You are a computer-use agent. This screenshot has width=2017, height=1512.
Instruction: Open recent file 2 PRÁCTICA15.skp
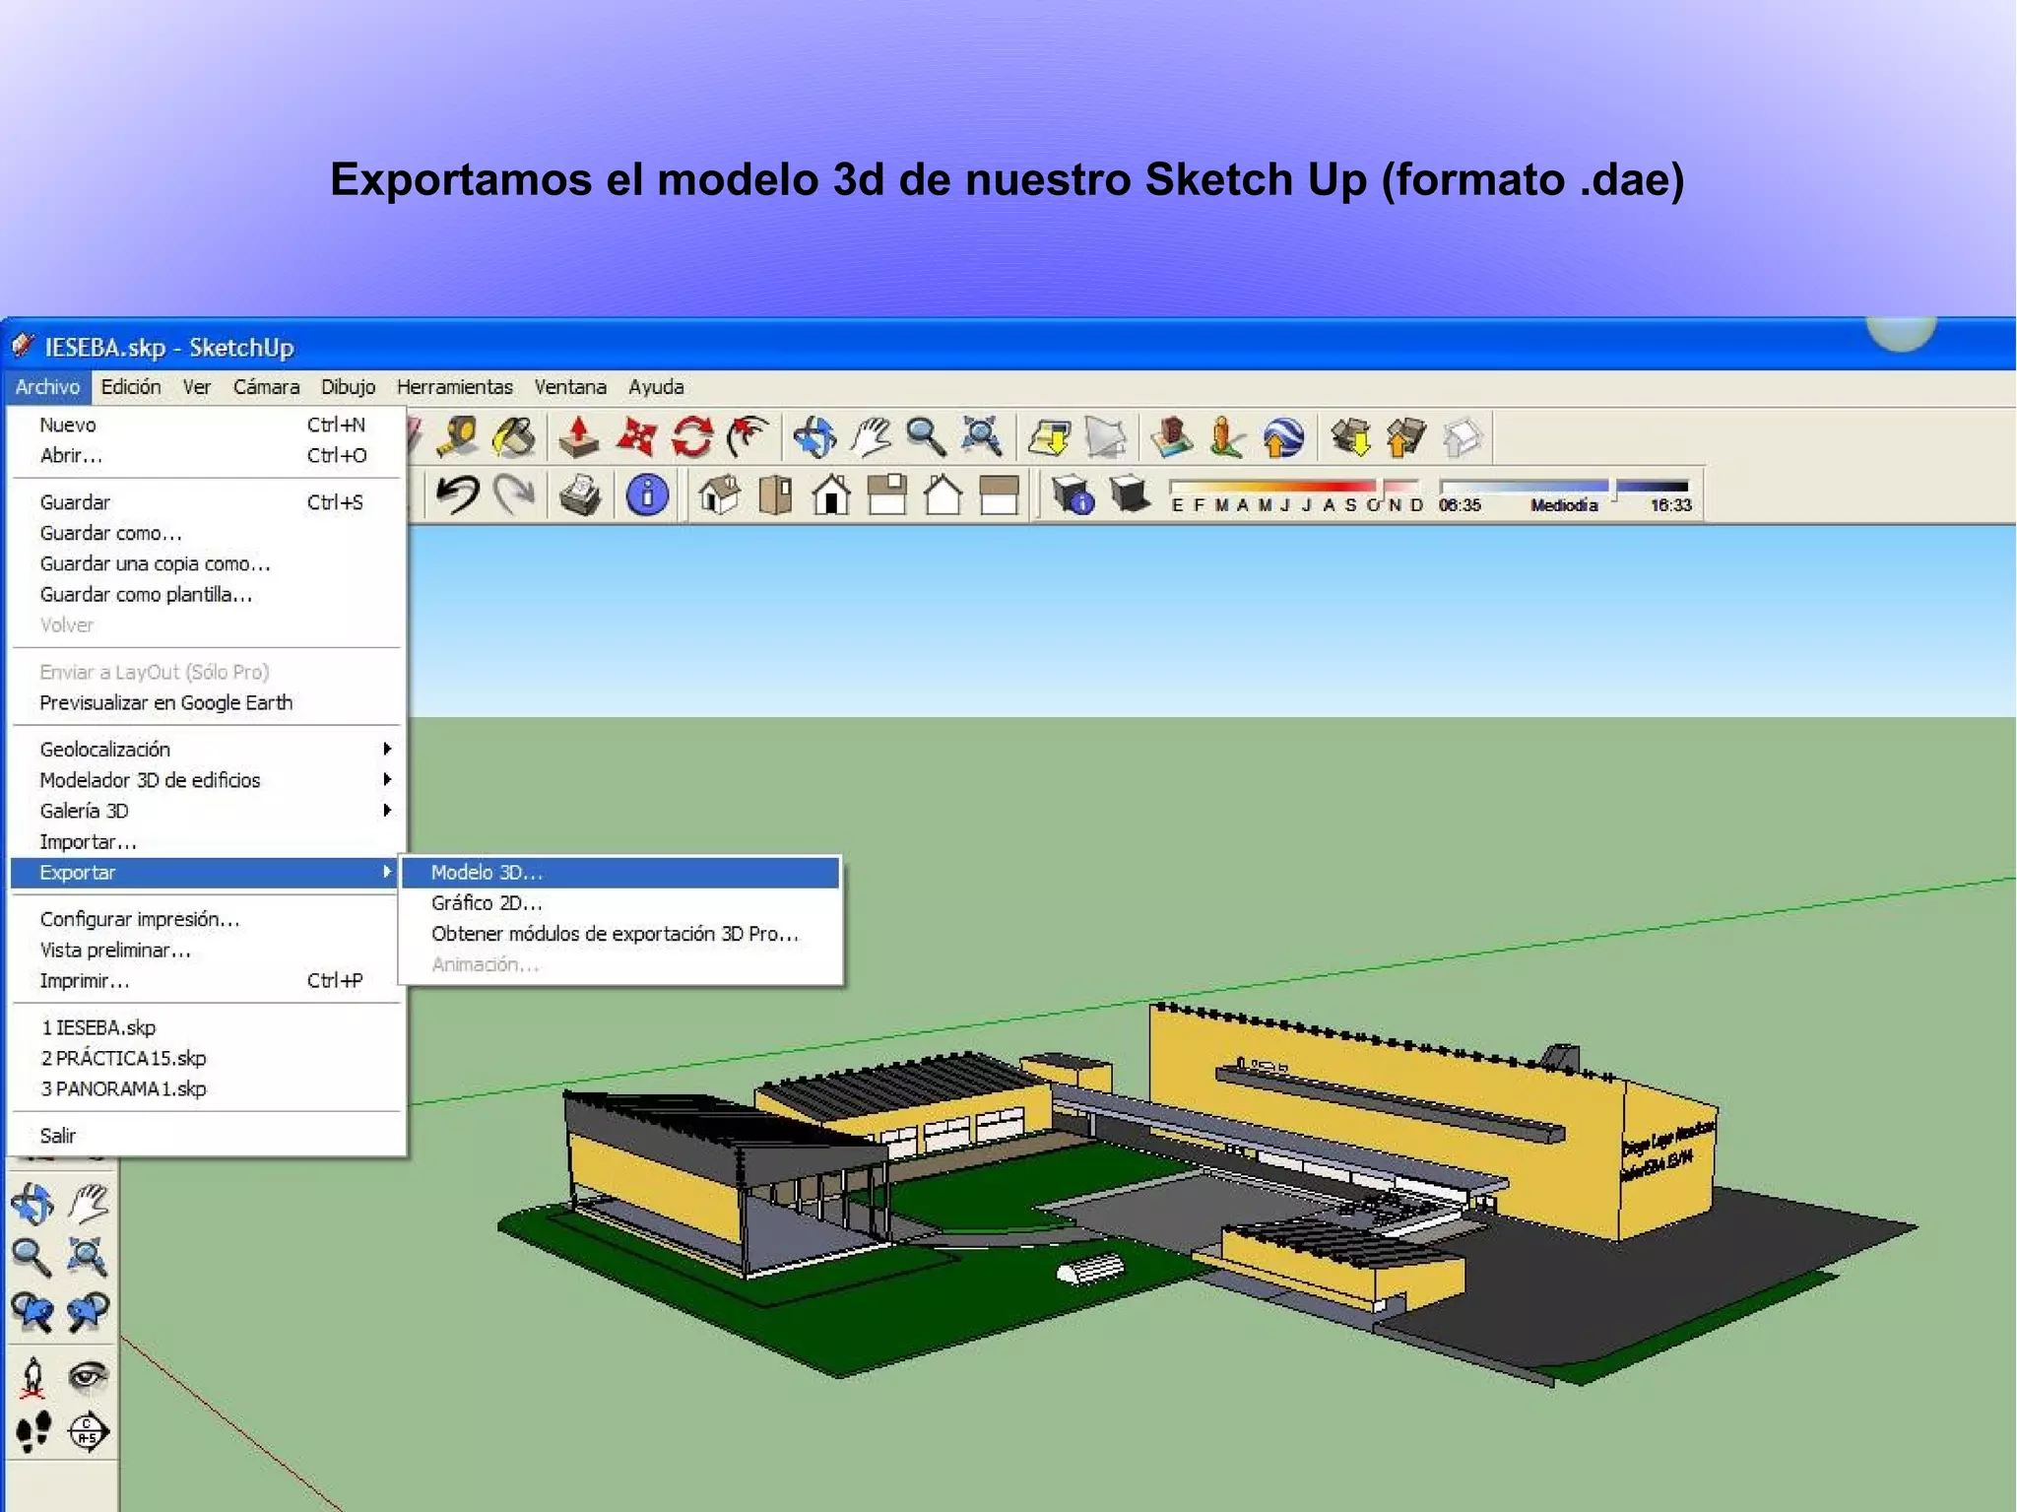click(124, 1058)
